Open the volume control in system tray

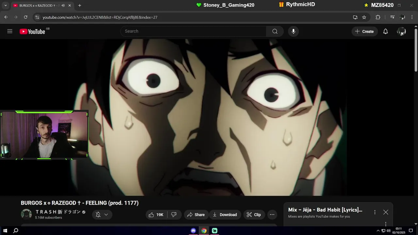click(389, 231)
